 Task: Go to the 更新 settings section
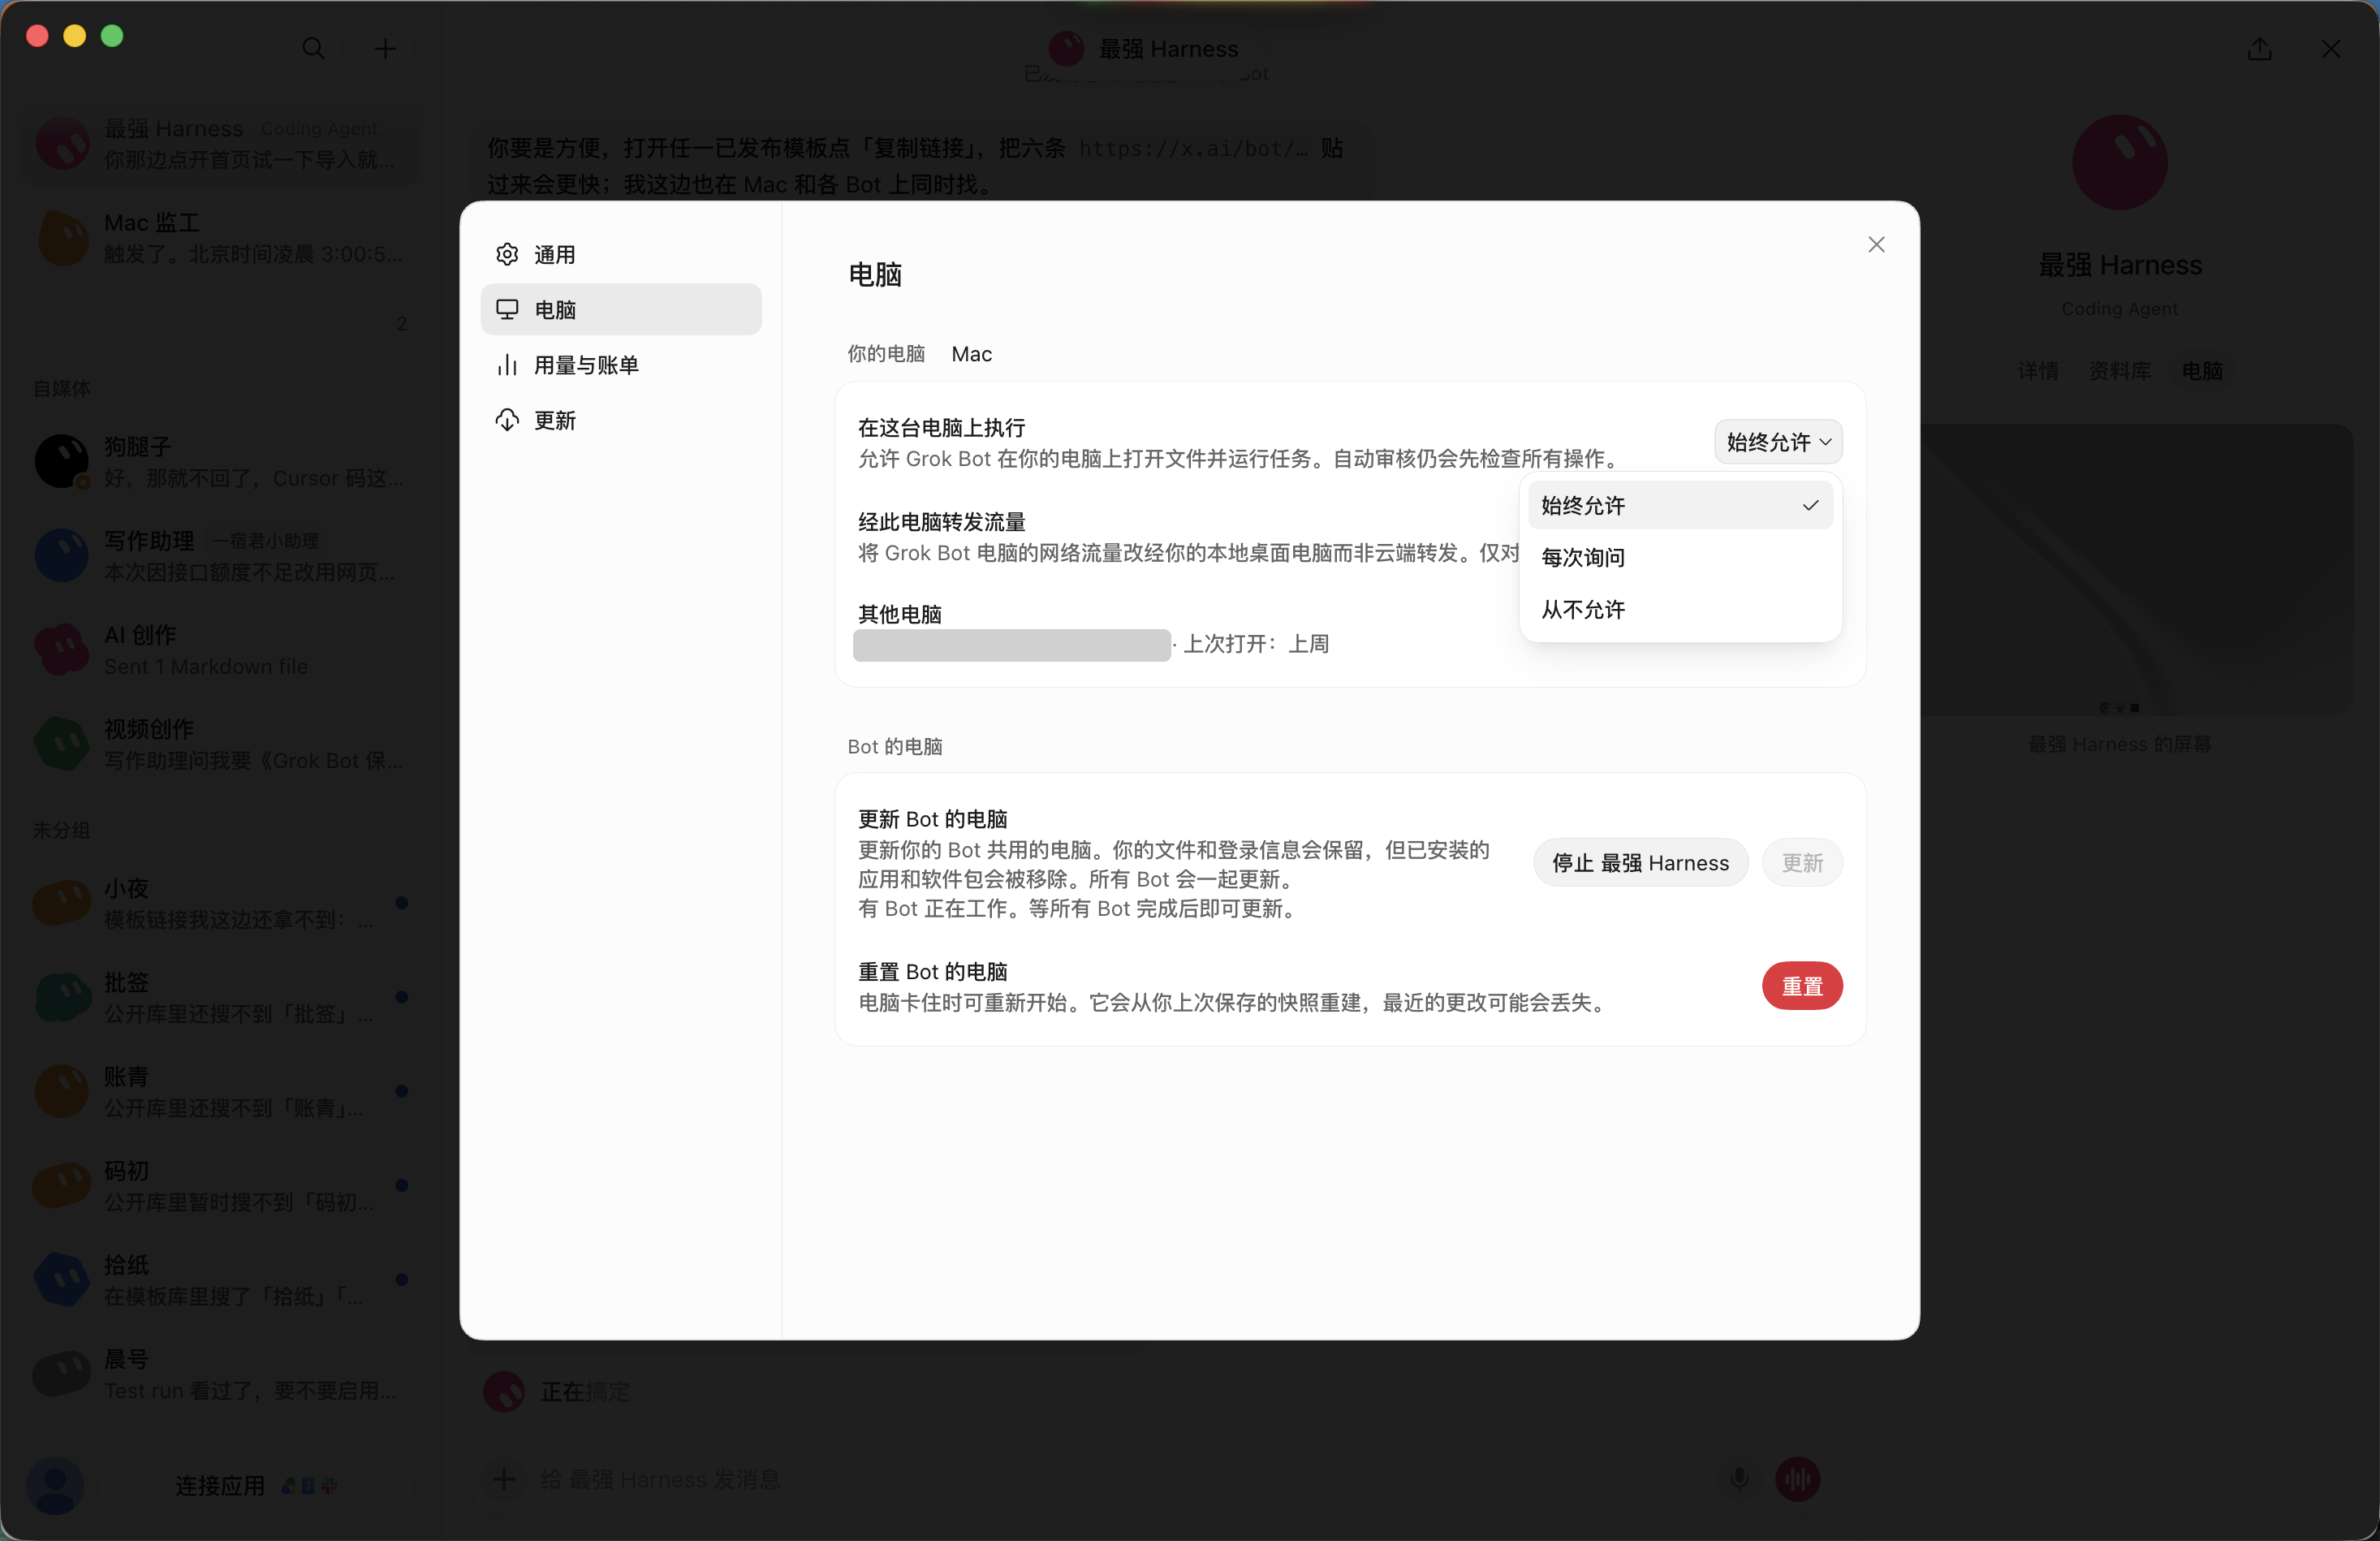pos(620,420)
